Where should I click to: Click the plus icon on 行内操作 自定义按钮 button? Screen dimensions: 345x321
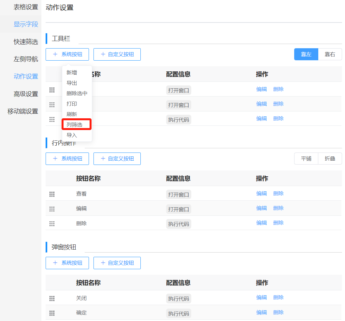pos(105,159)
